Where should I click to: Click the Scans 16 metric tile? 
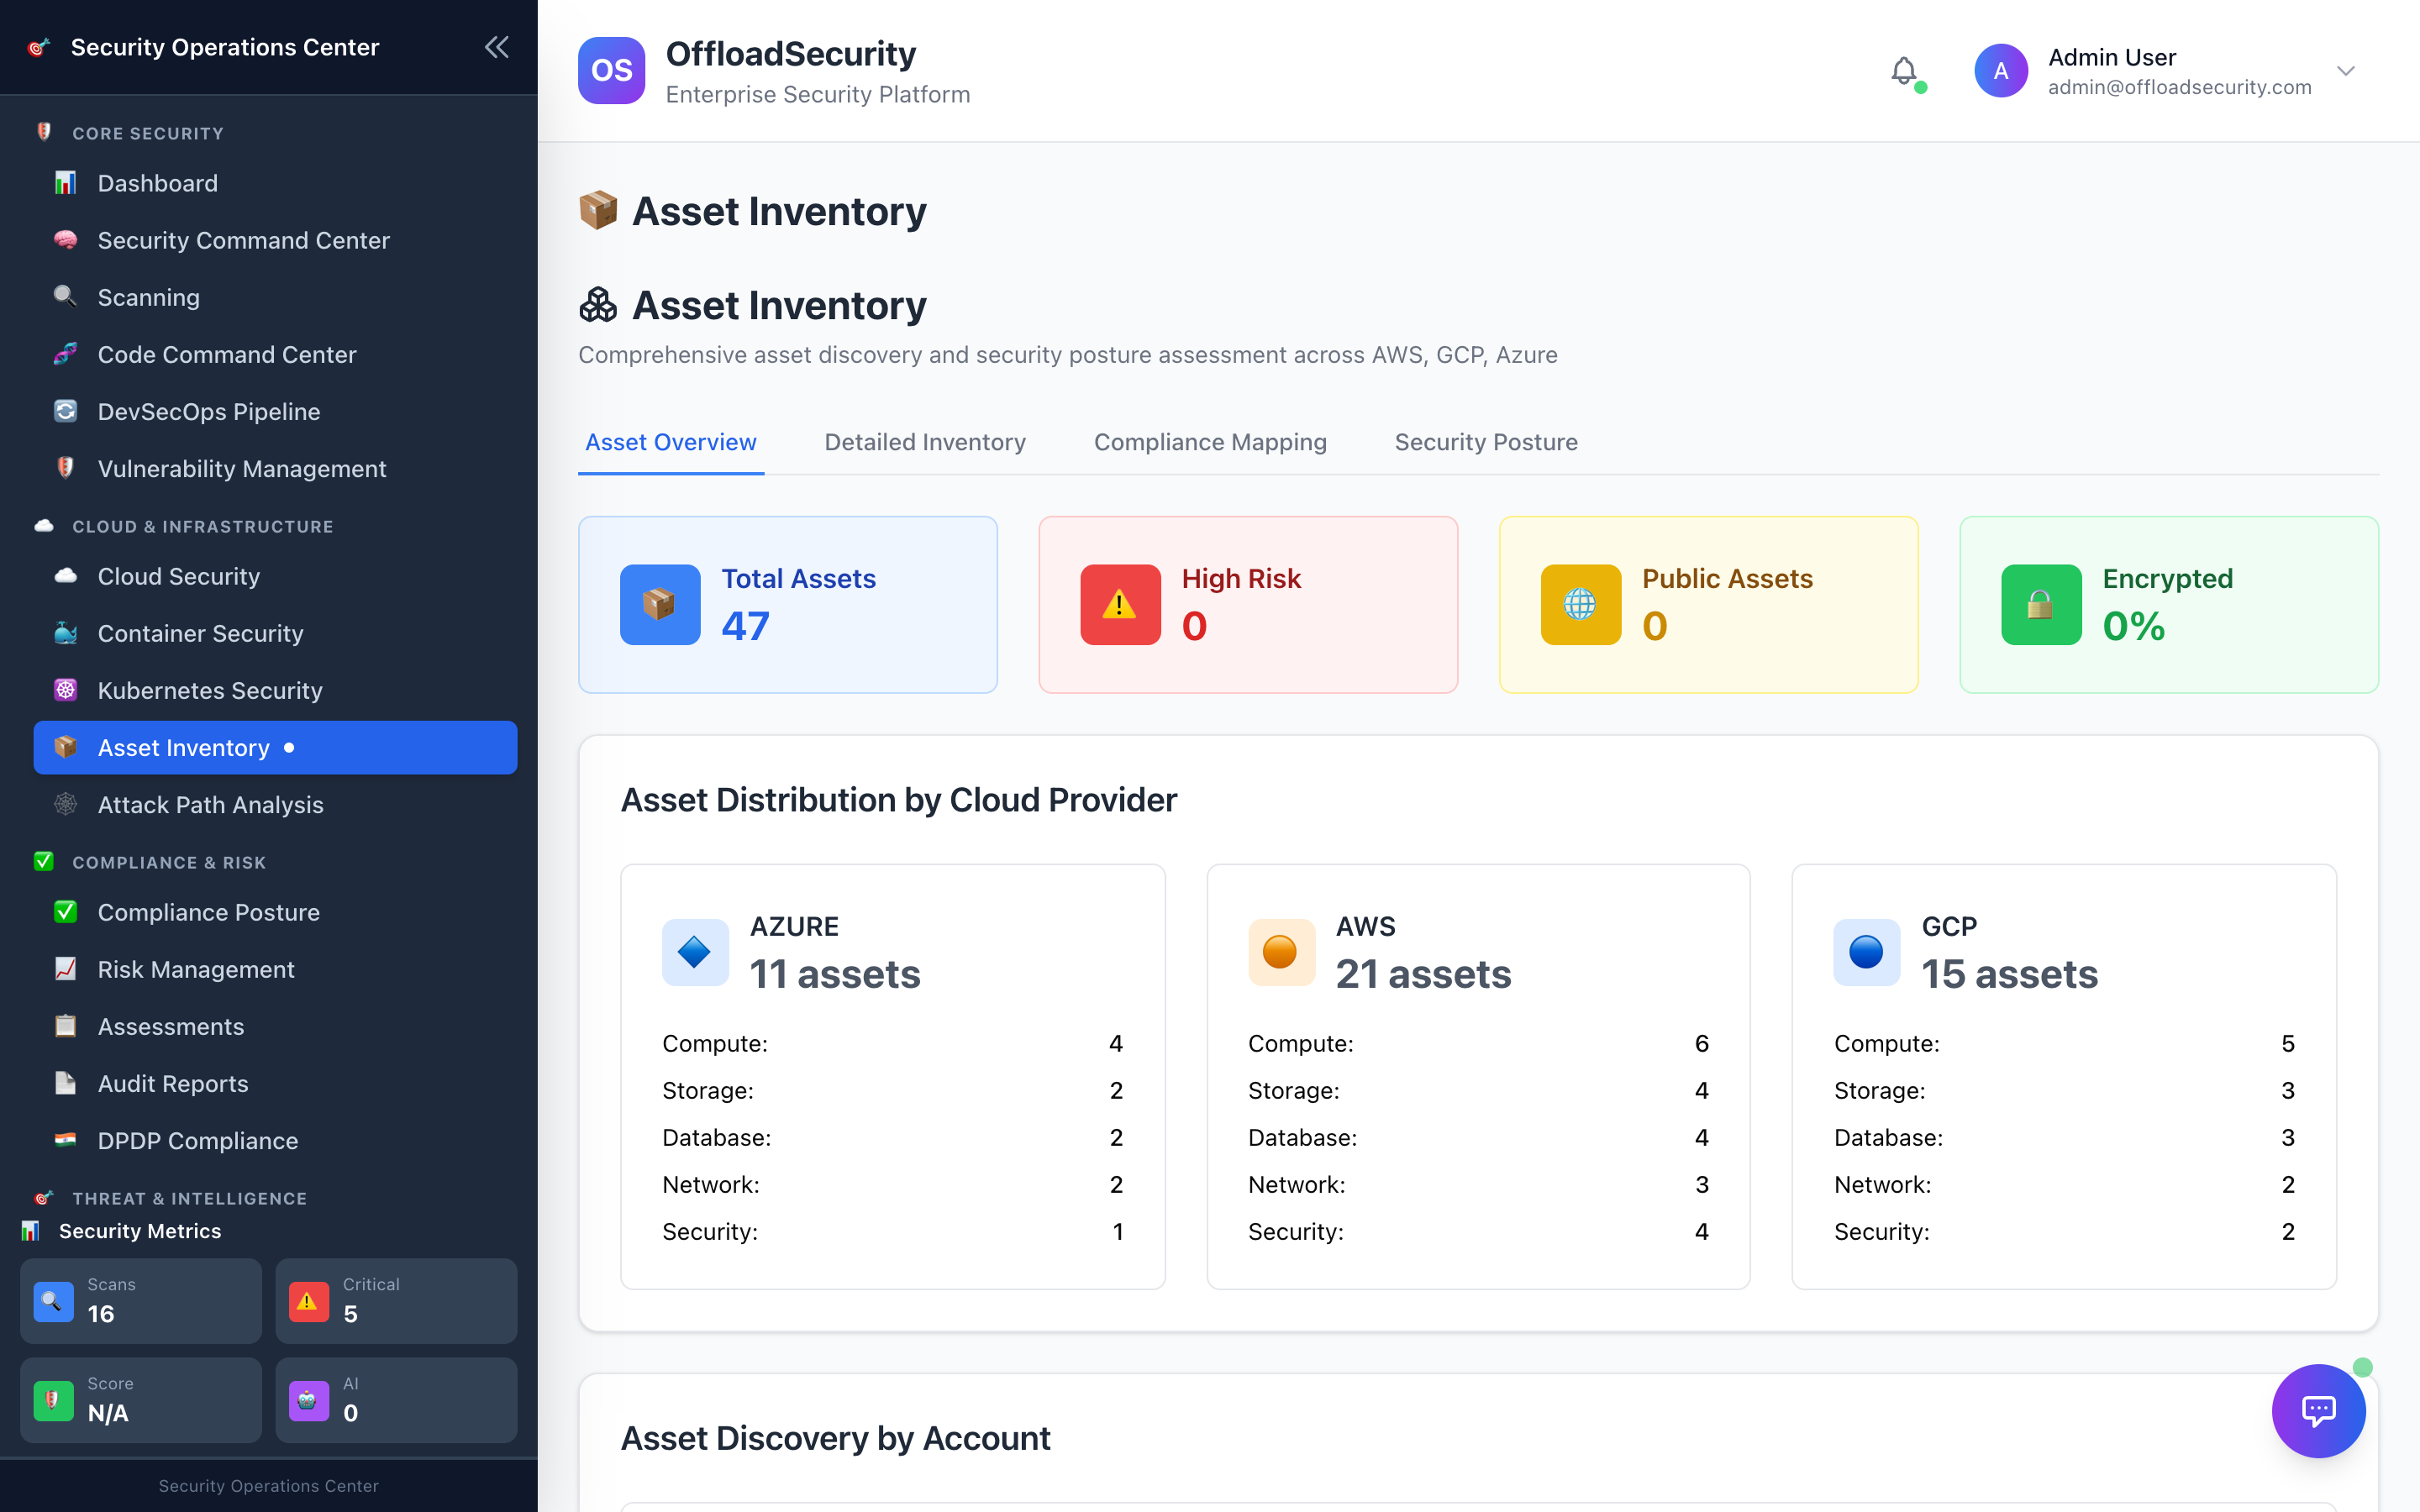point(141,1300)
